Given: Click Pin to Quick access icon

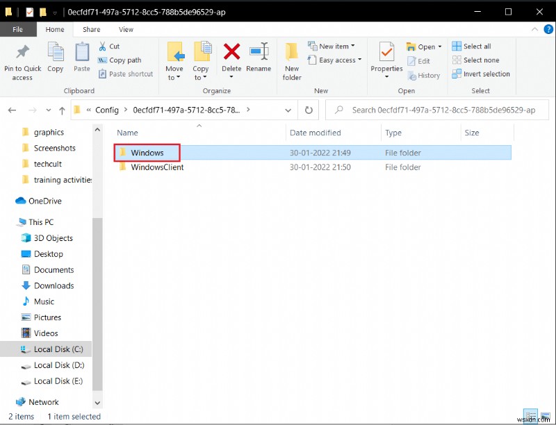Looking at the screenshot, I should [x=23, y=51].
